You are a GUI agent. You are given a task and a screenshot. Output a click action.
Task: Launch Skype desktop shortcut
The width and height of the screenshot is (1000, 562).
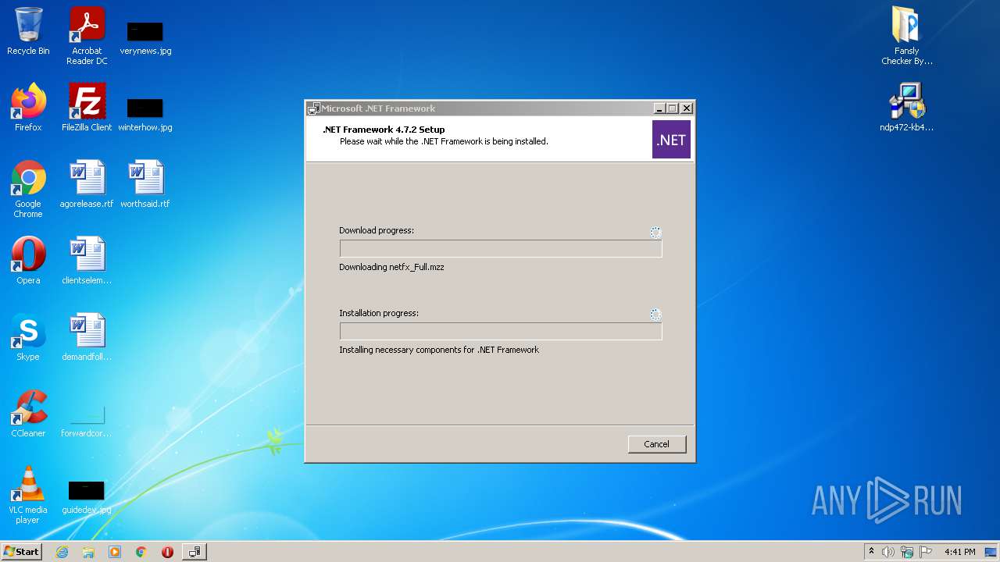coord(28,337)
